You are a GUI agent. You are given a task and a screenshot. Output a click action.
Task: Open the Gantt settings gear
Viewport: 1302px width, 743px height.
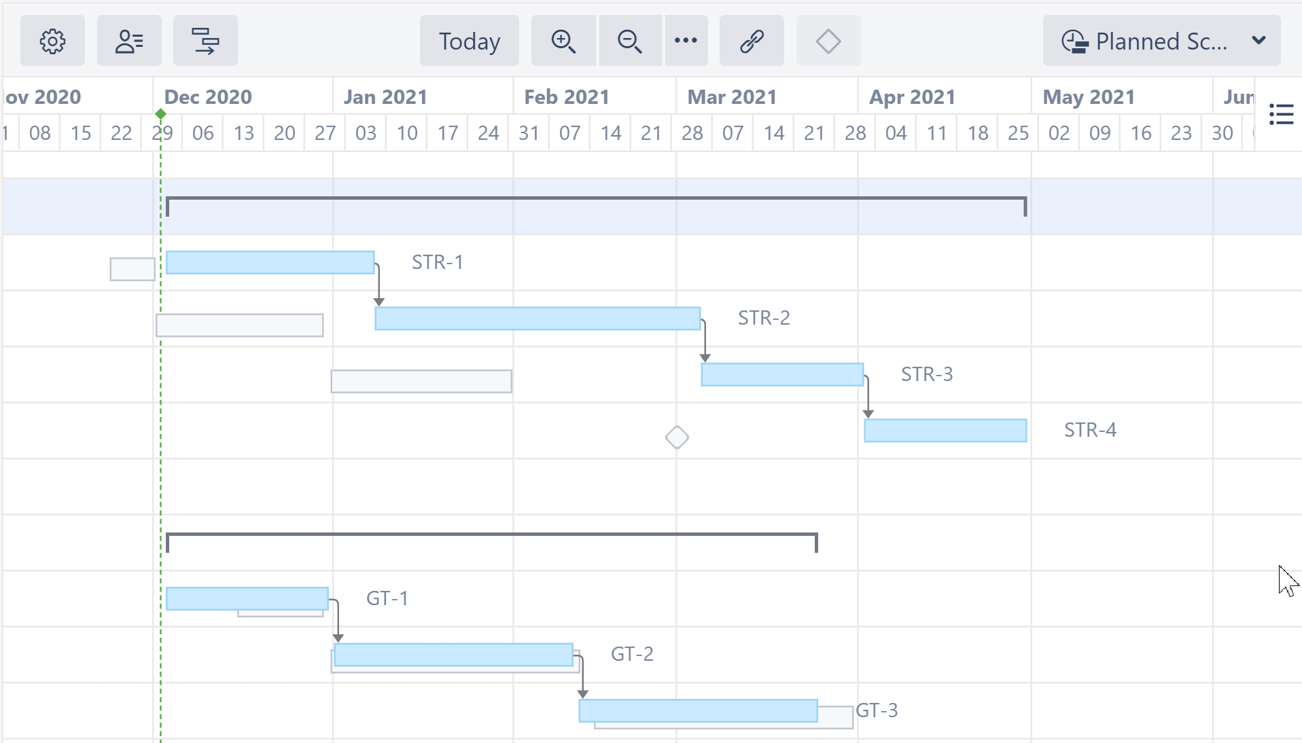(x=52, y=41)
